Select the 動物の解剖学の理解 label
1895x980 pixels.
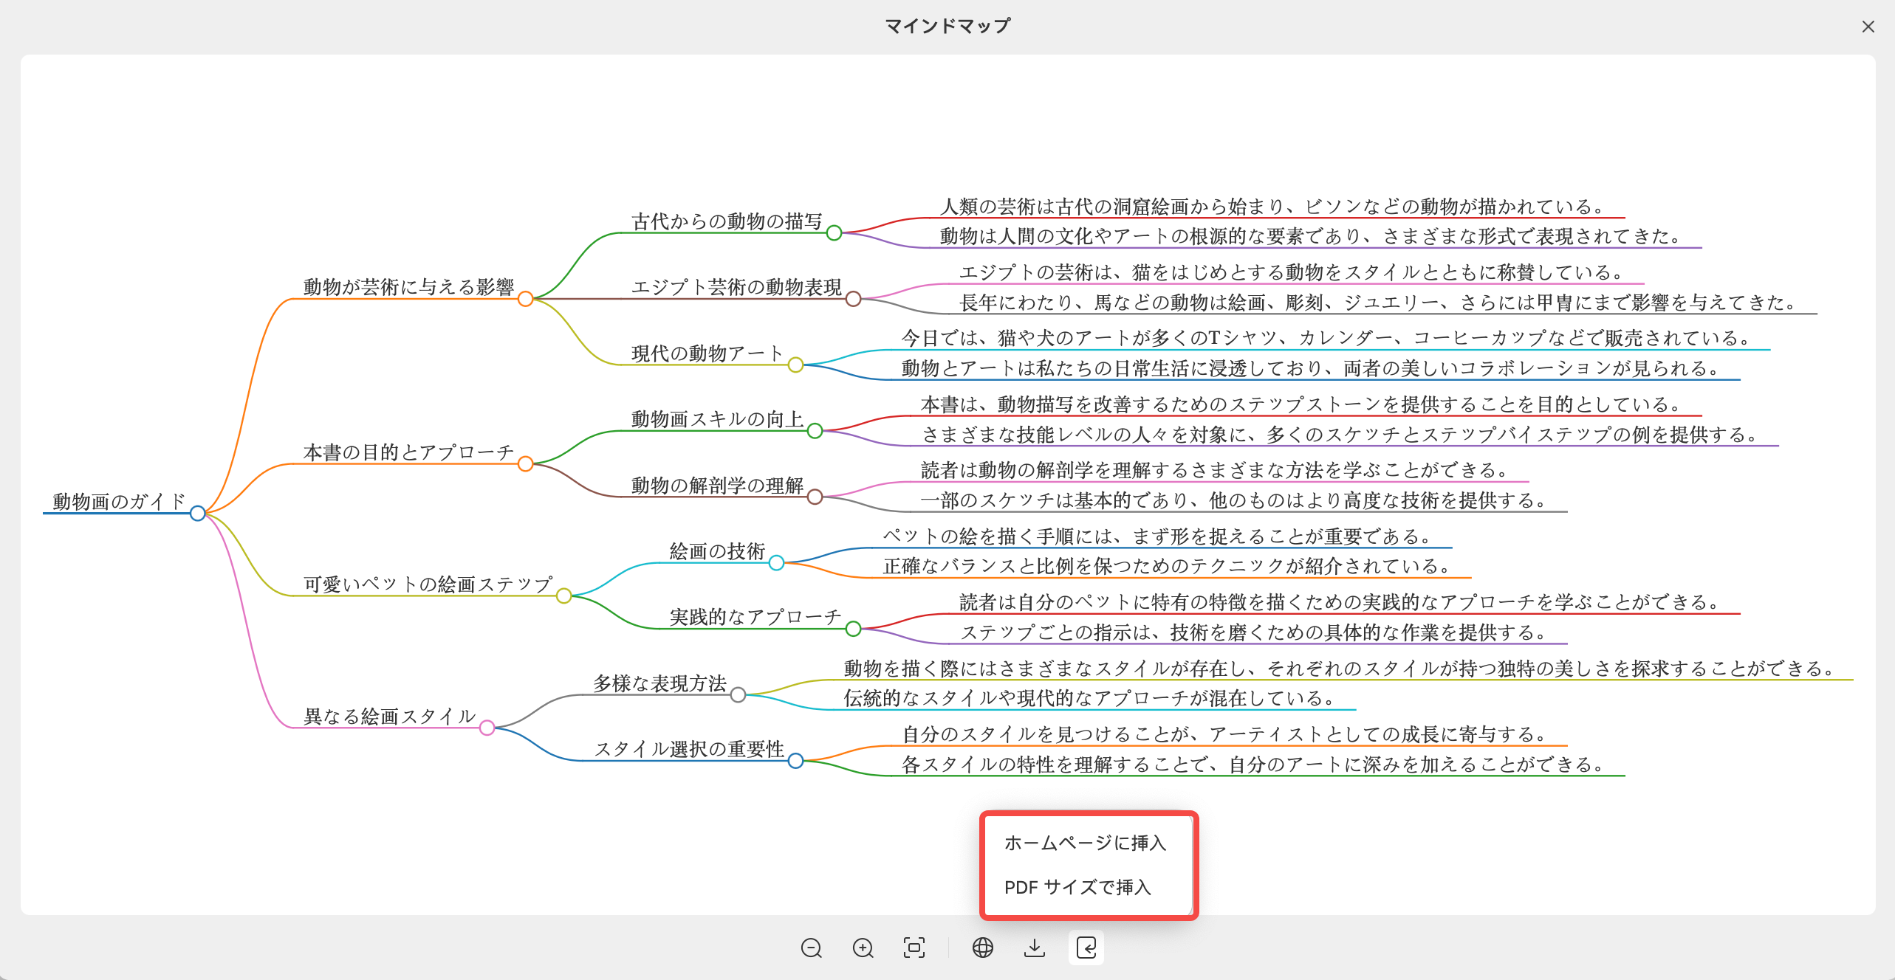(x=717, y=486)
